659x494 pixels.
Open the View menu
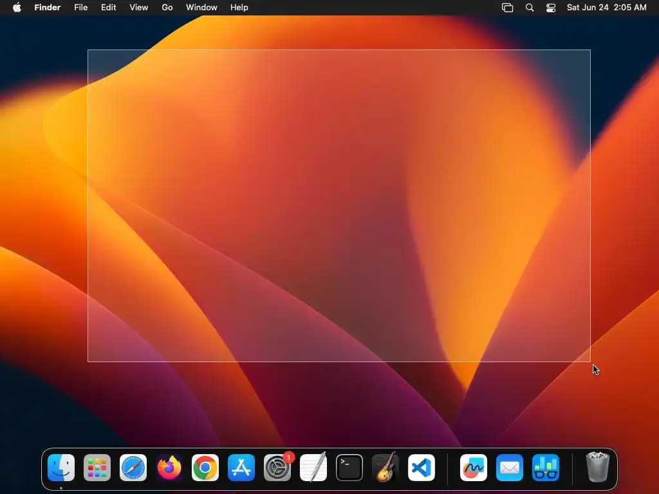click(x=139, y=8)
